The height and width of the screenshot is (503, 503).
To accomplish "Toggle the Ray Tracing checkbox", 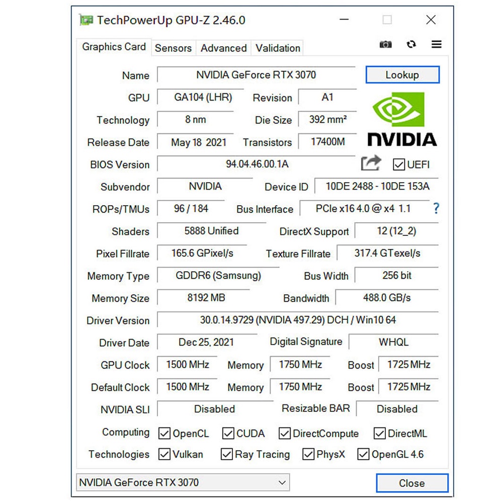I will pos(227,454).
